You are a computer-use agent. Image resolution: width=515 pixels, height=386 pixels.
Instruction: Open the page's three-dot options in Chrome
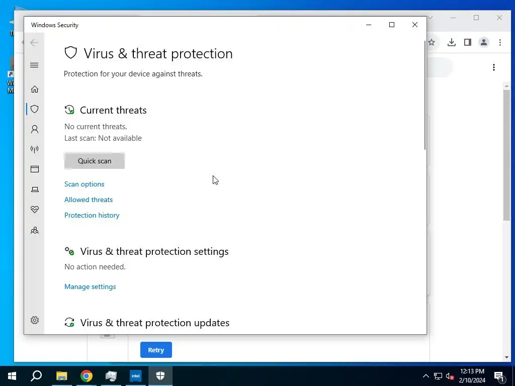(494, 67)
